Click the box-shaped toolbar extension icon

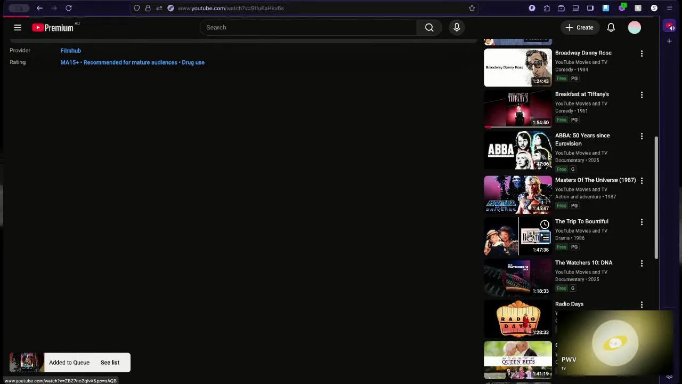pos(561,8)
